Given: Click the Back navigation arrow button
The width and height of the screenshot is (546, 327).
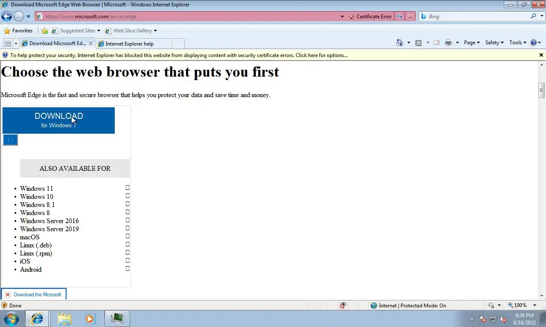Looking at the screenshot, I should pos(6,17).
